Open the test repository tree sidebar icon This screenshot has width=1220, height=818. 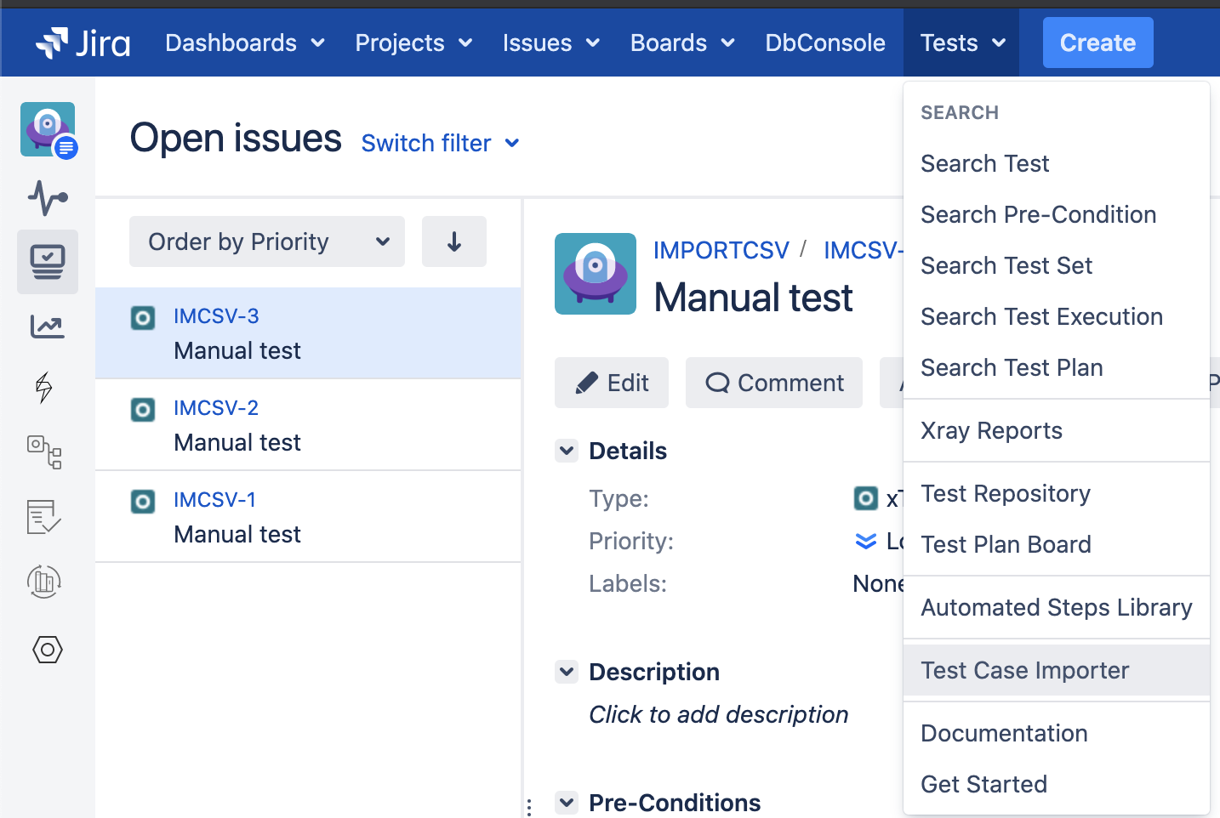(x=45, y=452)
